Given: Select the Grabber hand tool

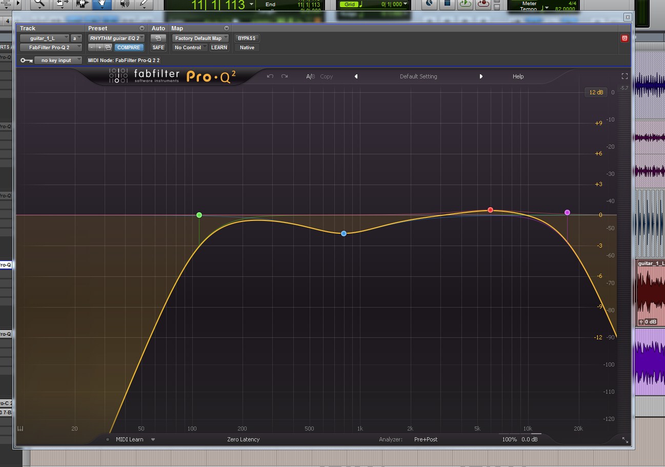Looking at the screenshot, I should (103, 4).
